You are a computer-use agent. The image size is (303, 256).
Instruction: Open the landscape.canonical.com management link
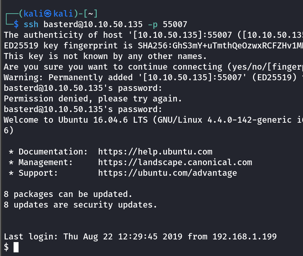tap(175, 162)
